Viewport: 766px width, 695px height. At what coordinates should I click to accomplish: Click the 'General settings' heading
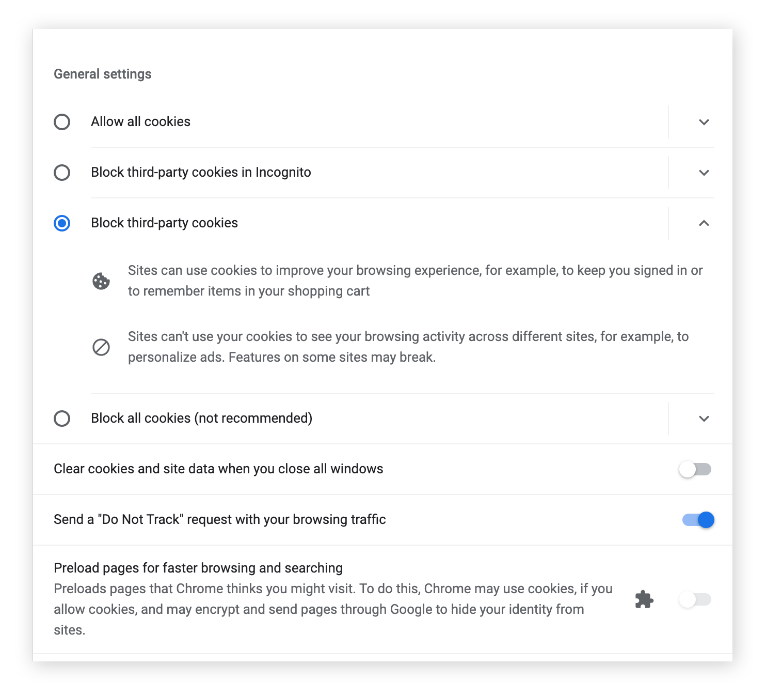tap(102, 73)
